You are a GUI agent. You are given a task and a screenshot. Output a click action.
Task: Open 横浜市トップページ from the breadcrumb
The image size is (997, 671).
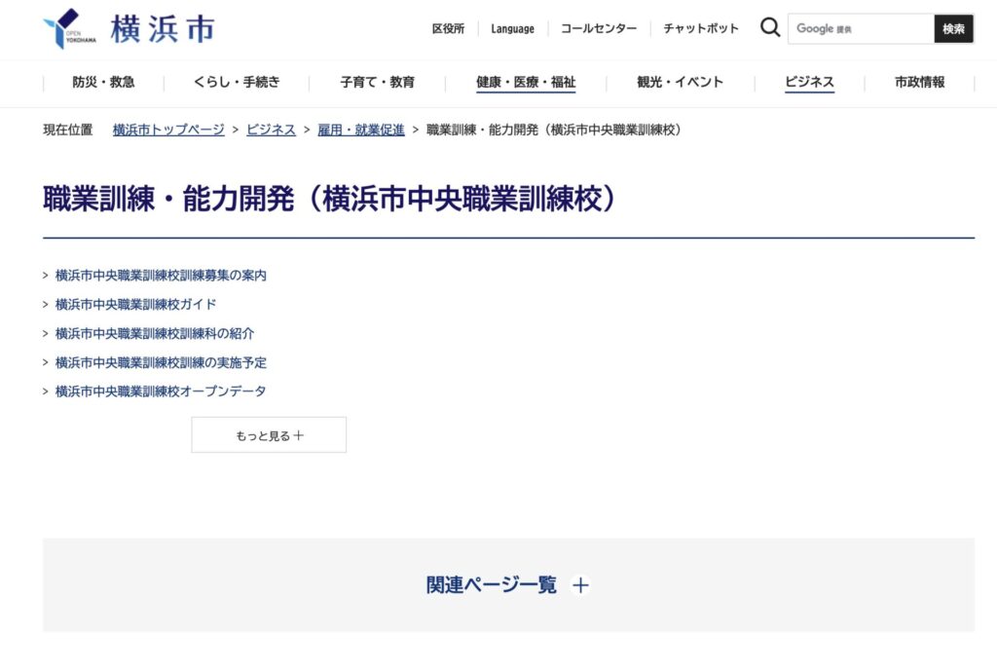[x=168, y=129]
